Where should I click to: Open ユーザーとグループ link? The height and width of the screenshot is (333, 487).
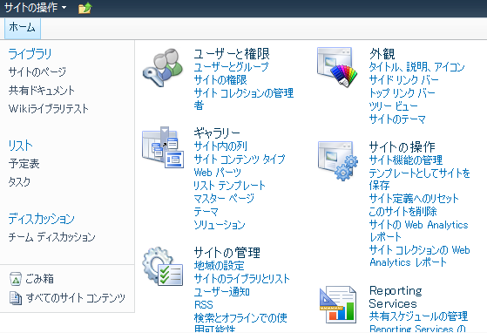click(231, 67)
